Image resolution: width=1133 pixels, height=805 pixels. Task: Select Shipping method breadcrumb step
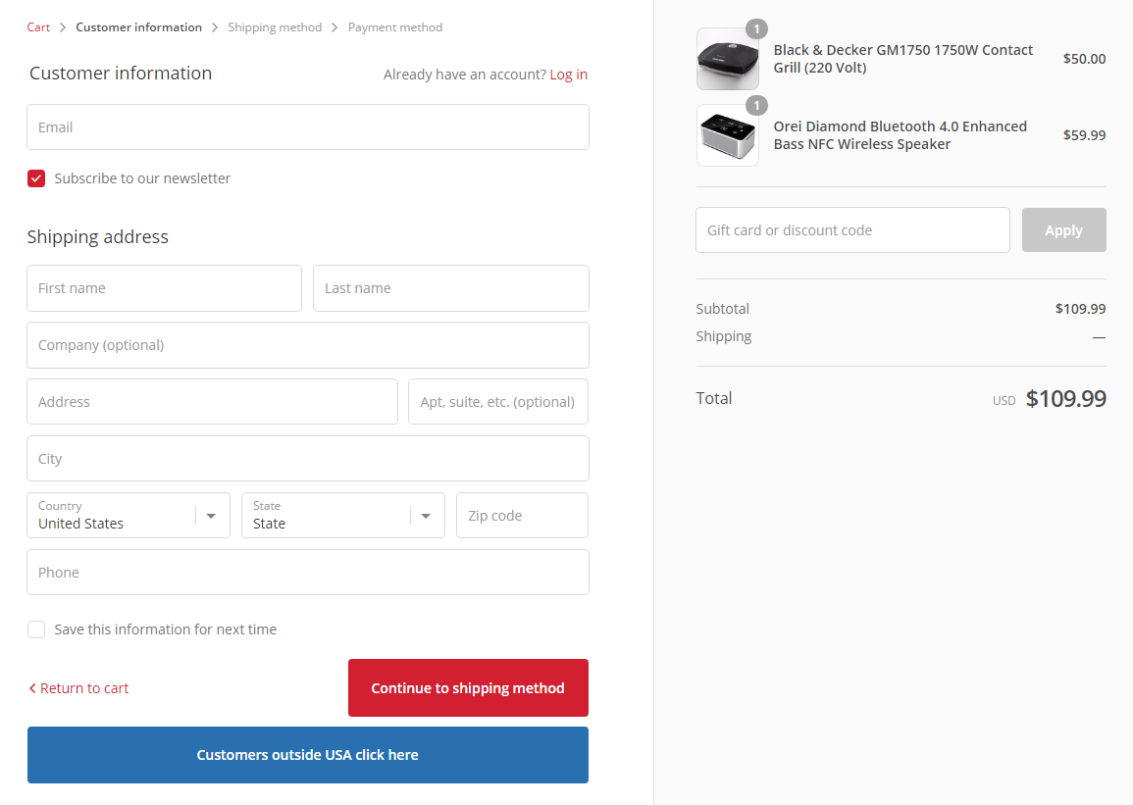(x=275, y=27)
